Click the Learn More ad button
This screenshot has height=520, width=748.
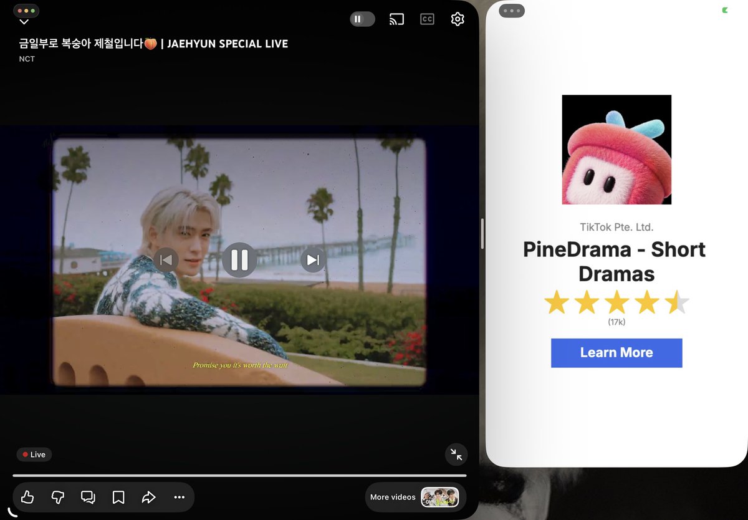616,353
